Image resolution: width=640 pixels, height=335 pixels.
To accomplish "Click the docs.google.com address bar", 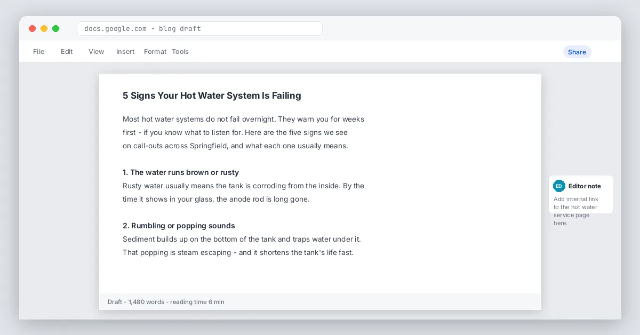I will pyautogui.click(x=199, y=28).
